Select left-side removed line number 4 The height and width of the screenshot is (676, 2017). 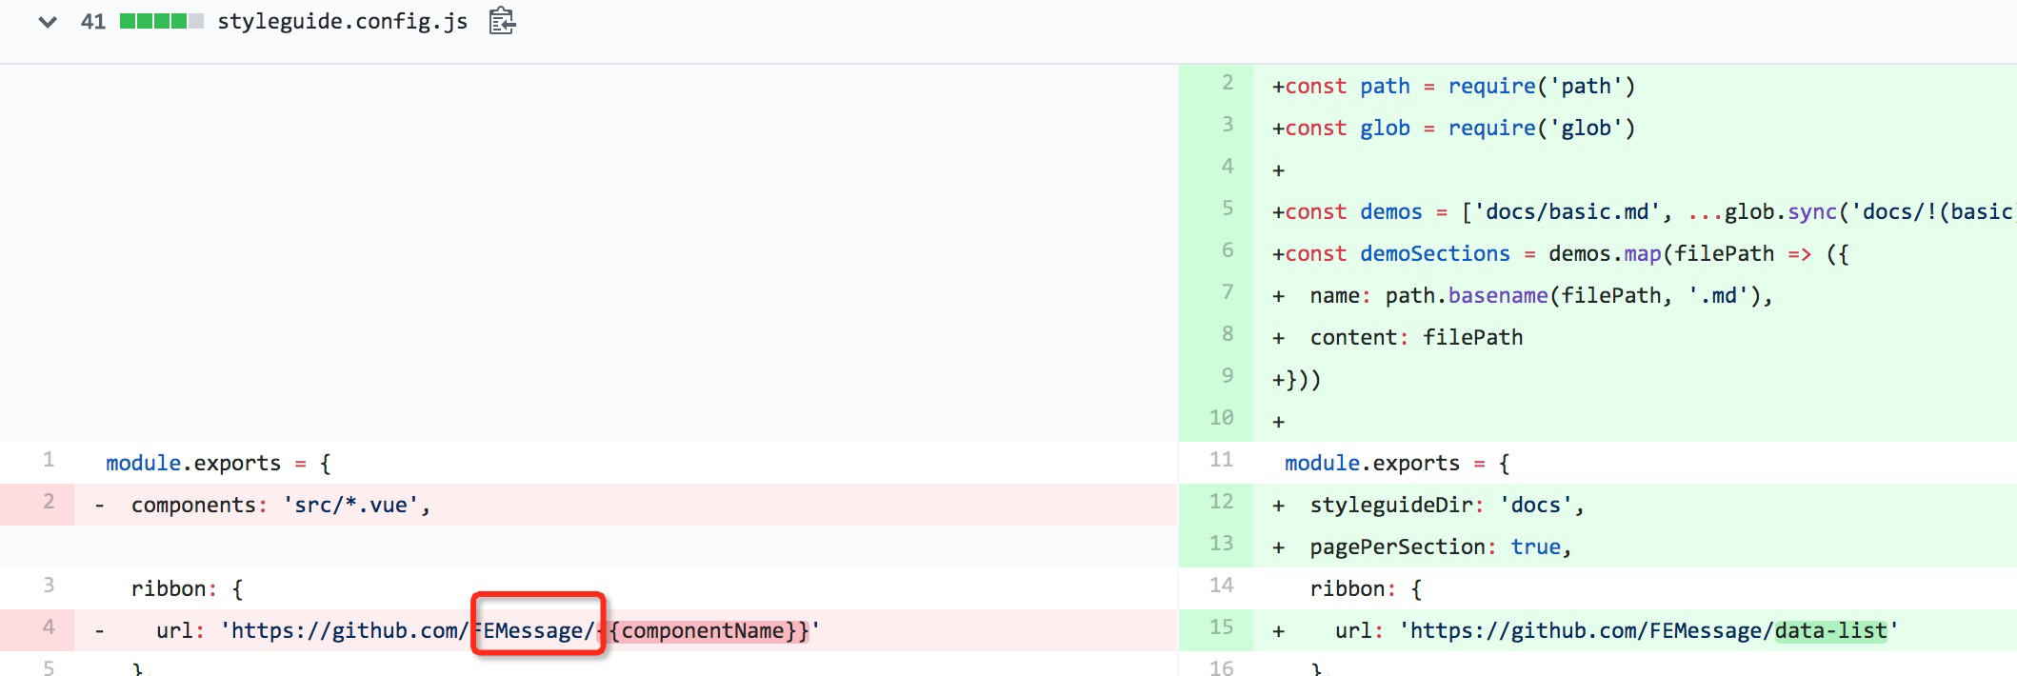(49, 627)
